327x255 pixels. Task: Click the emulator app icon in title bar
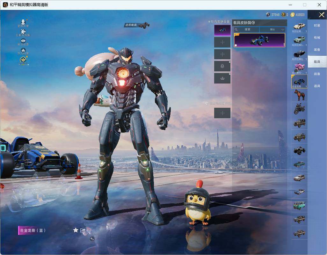[x=5, y=4]
